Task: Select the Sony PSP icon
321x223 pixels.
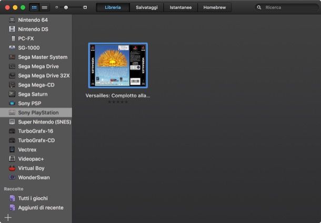Action: [12, 103]
